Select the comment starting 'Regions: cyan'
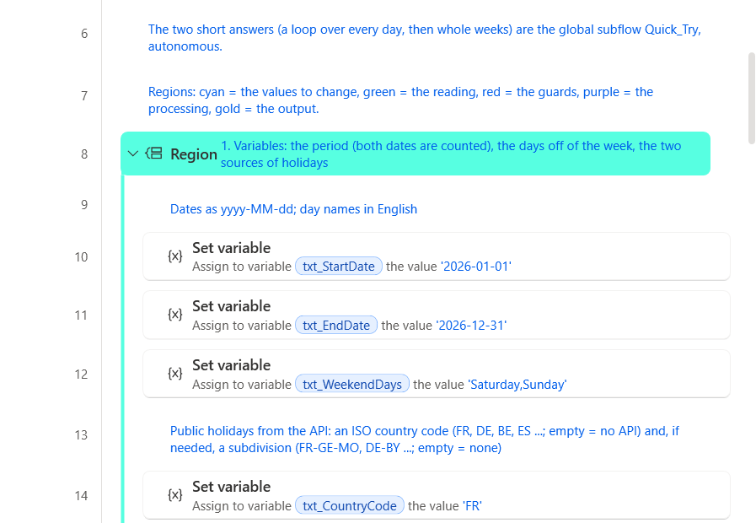 pyautogui.click(x=400, y=100)
